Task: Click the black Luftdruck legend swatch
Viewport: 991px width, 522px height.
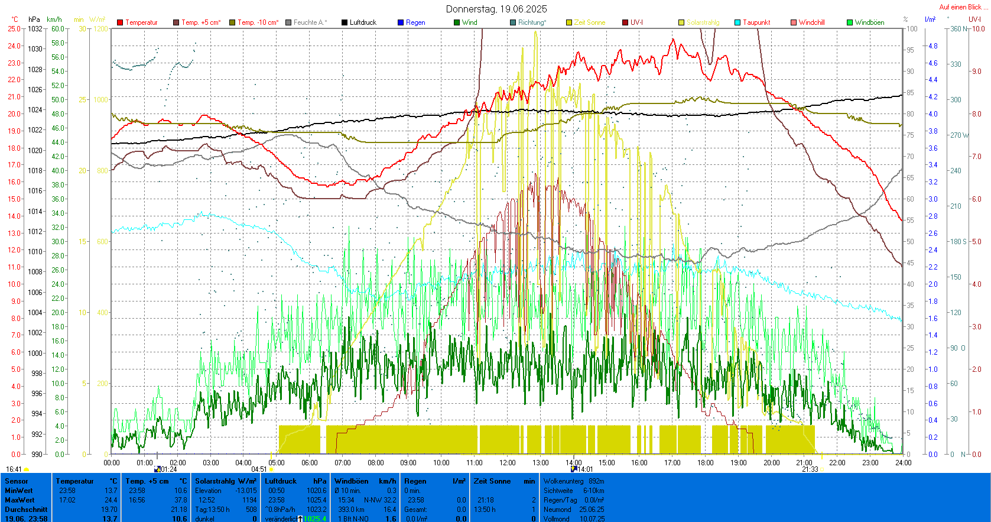Action: [345, 22]
